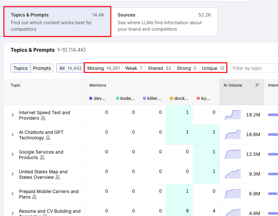Open the Internet Speed Test and Providers topic

tap(44, 115)
